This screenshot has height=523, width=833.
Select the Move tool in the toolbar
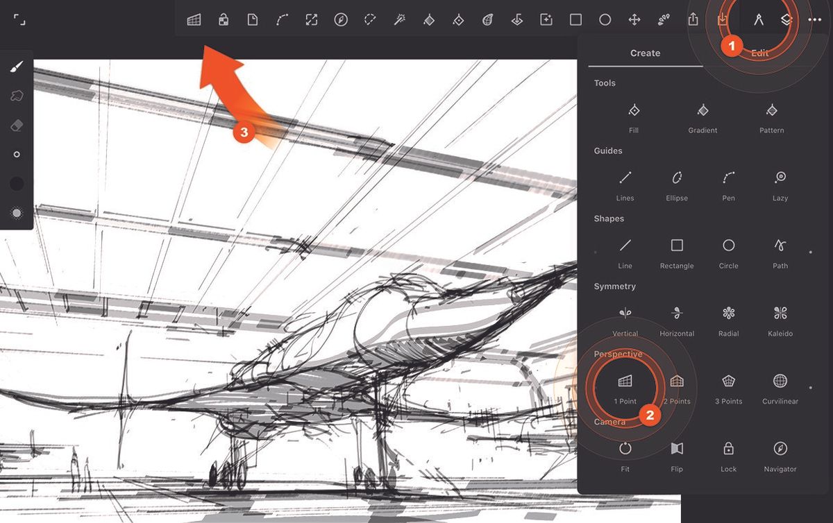pyautogui.click(x=634, y=19)
